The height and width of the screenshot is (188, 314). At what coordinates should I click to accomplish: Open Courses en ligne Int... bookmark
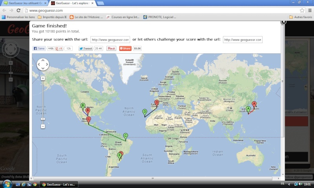(123, 17)
